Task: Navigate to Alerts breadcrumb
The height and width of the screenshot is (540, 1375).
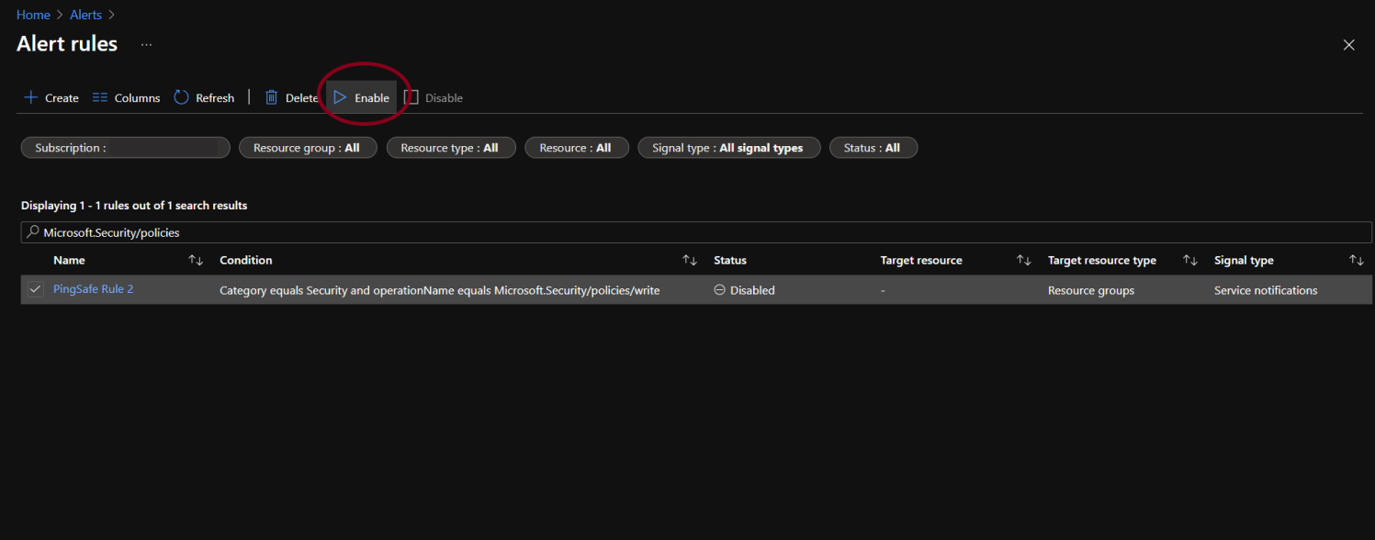Action: click(85, 15)
